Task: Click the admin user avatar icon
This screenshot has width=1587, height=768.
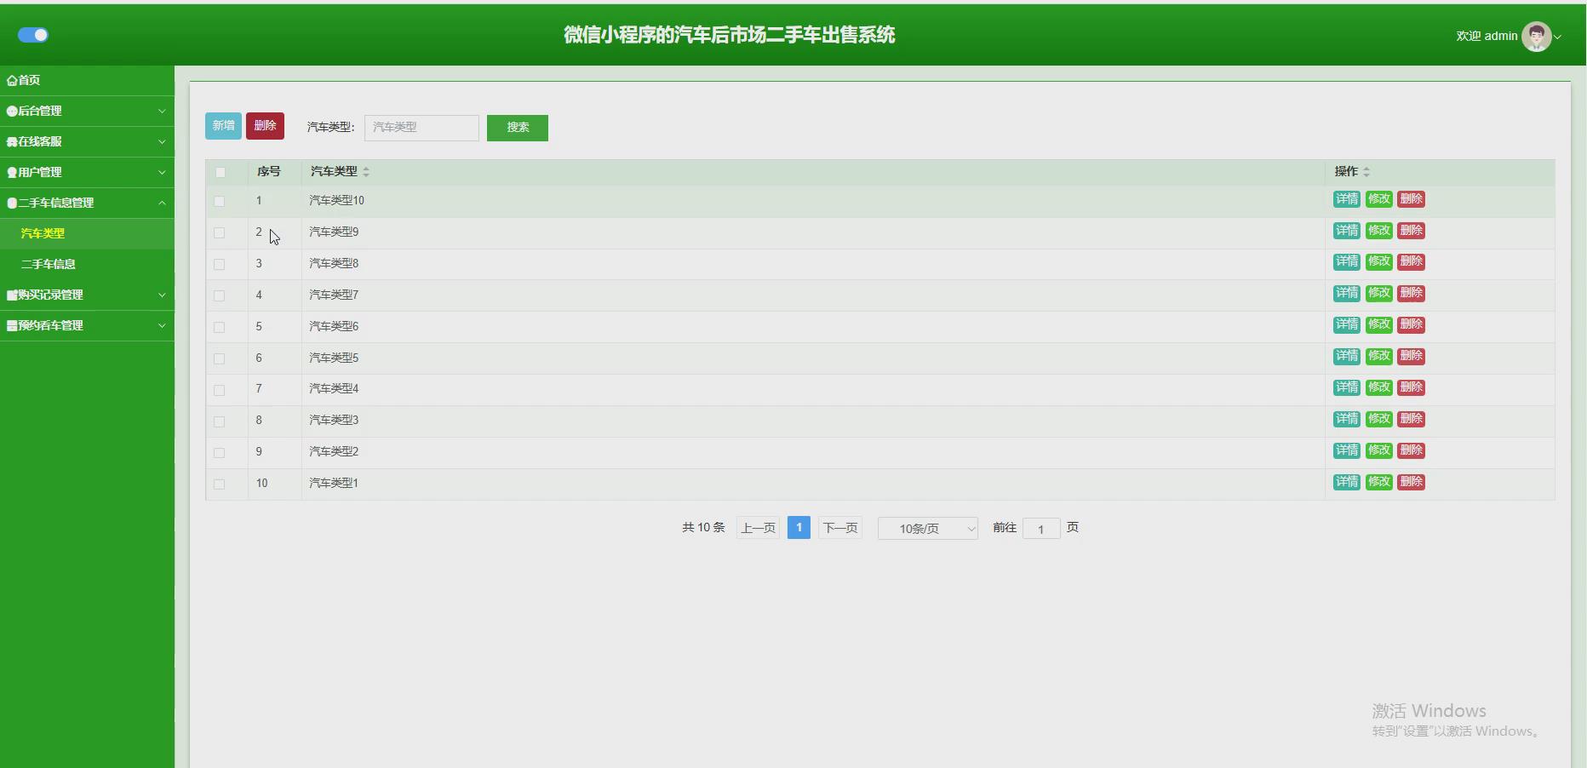Action: pyautogui.click(x=1537, y=36)
